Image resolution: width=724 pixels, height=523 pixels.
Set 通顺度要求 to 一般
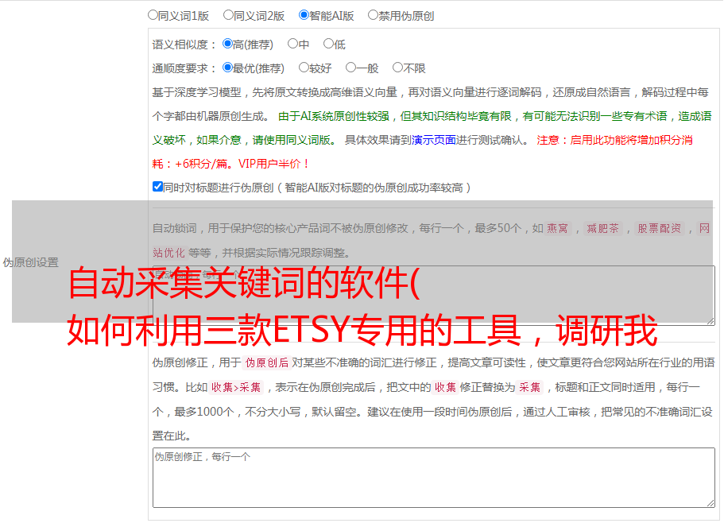[x=351, y=68]
